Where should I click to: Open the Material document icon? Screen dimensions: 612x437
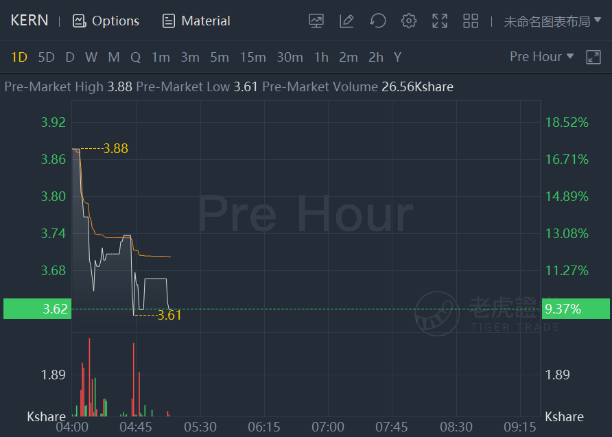[x=169, y=21]
